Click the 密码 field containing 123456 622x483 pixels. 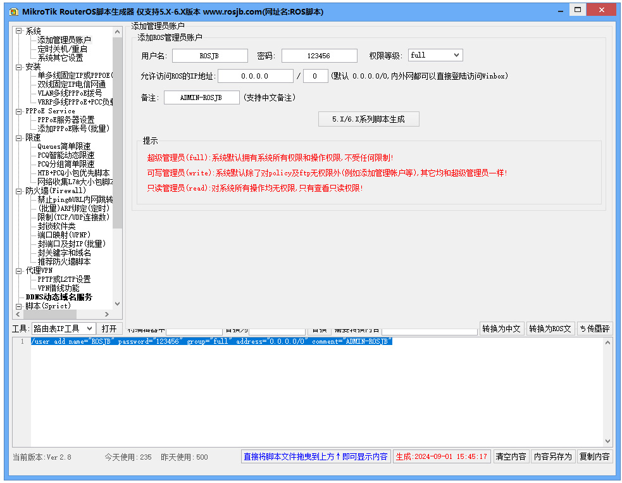point(320,56)
